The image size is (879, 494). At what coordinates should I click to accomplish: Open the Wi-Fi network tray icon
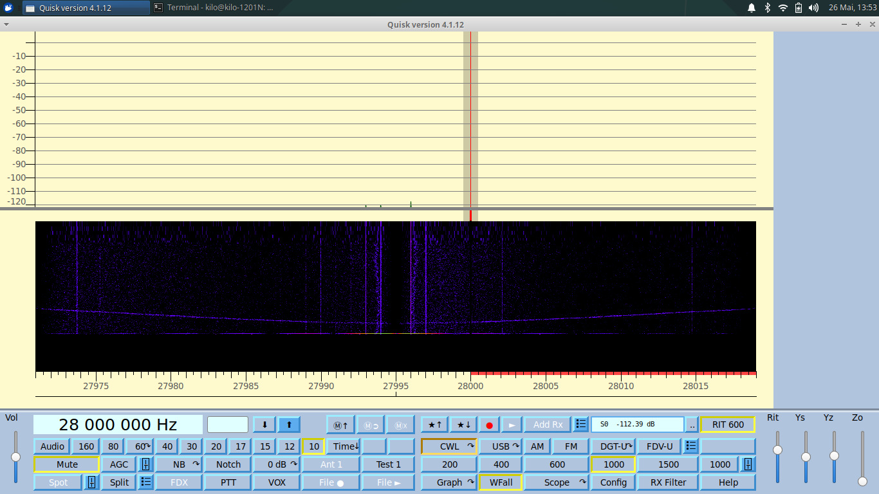point(782,8)
